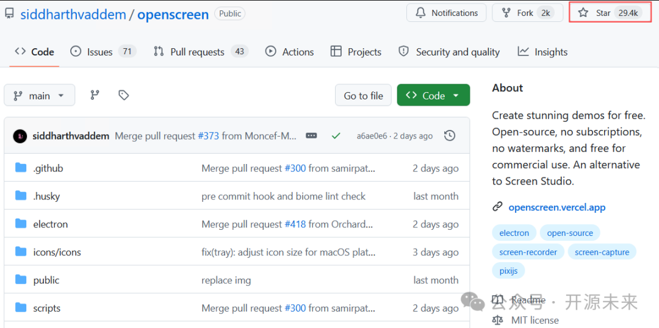Open the siddharthvaddem owner profile link
Screen dimensions: 659x328
[73, 14]
